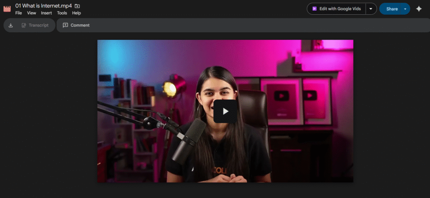Click the Share button
The width and height of the screenshot is (430, 198).
(392, 9)
